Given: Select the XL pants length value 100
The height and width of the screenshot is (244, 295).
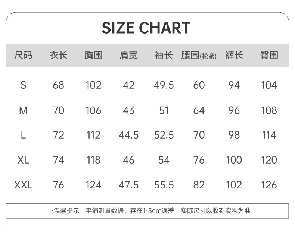Looking at the screenshot, I should click(x=234, y=160).
